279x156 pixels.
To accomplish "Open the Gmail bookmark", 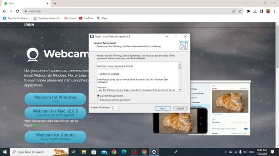I will (70, 18).
